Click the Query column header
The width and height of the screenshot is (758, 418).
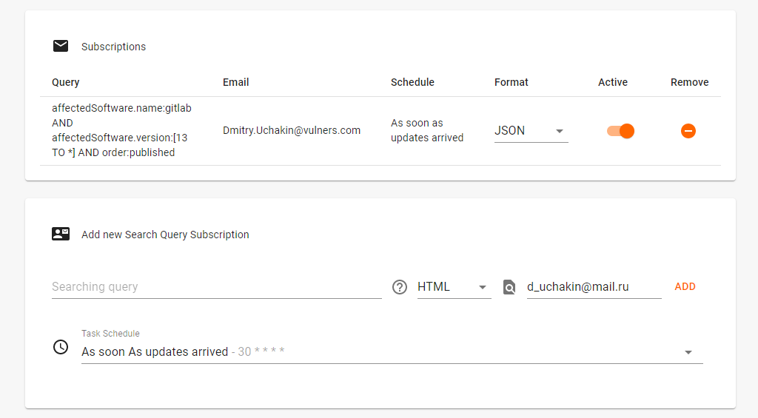[66, 82]
